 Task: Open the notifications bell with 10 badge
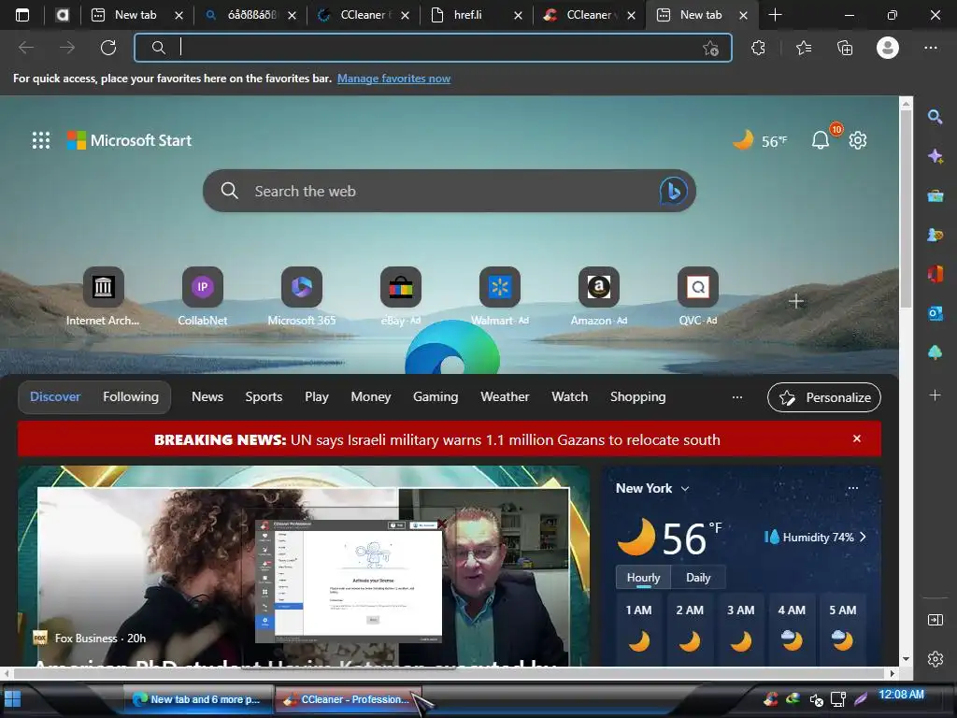(821, 140)
